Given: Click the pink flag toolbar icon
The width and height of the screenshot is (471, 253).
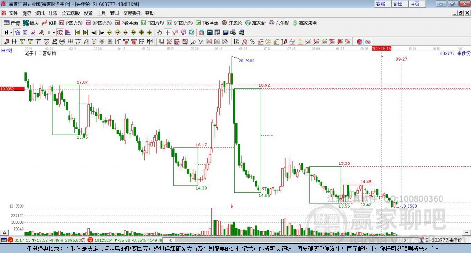Looking at the screenshot, I should [68, 33].
